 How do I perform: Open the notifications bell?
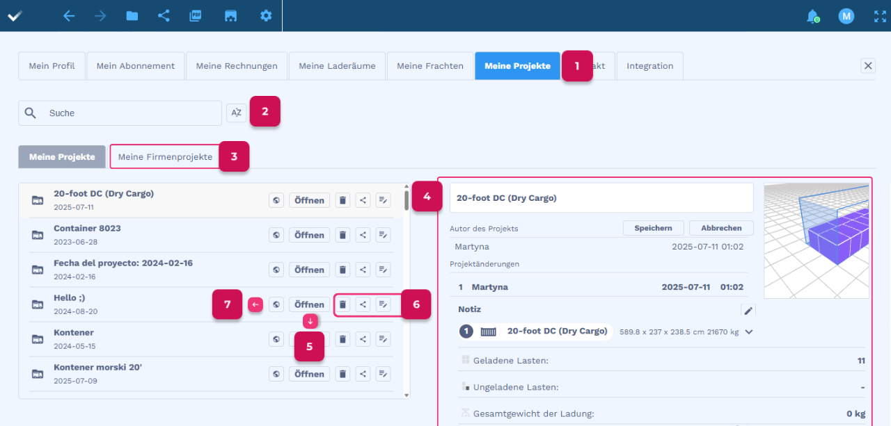click(x=812, y=16)
